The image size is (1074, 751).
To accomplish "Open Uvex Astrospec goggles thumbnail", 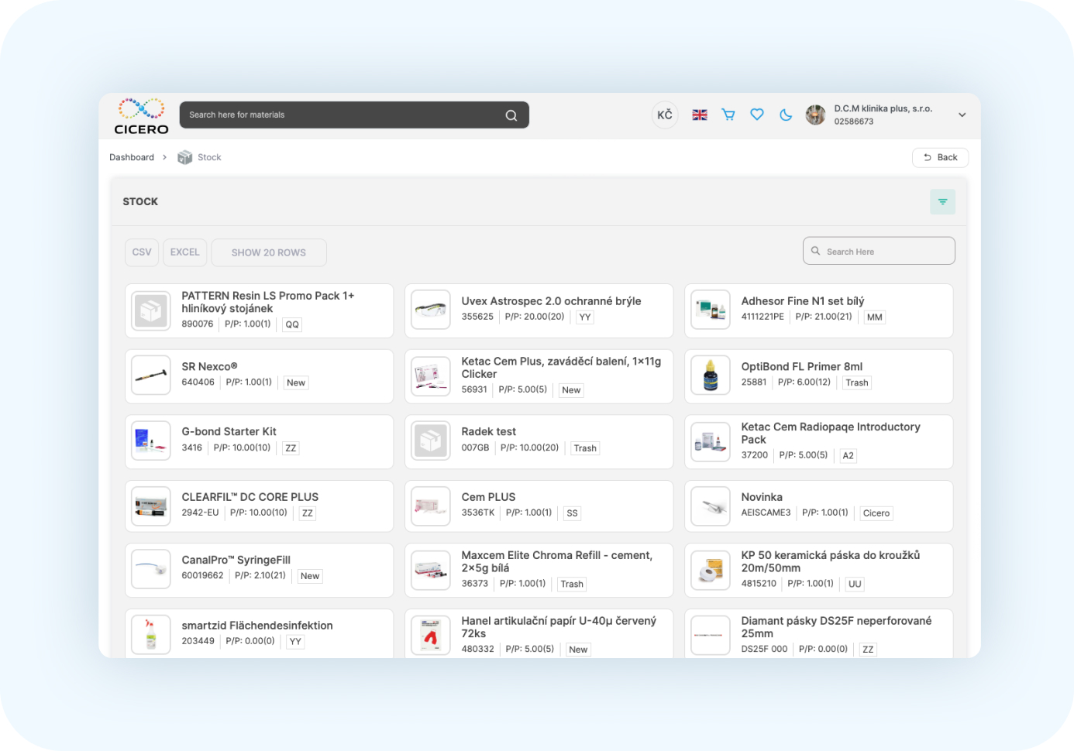I will pos(431,310).
